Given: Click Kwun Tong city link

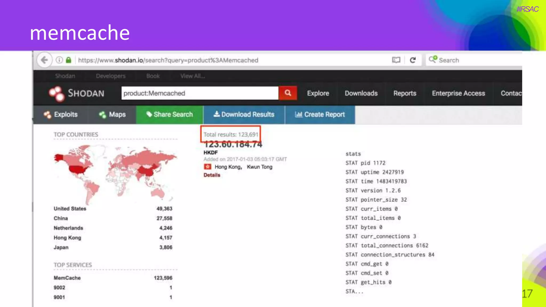Looking at the screenshot, I should [x=259, y=167].
